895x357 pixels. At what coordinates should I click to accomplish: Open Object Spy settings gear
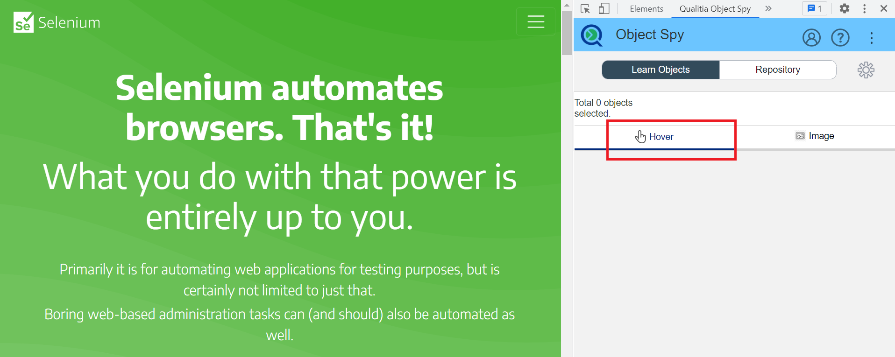pos(866,70)
